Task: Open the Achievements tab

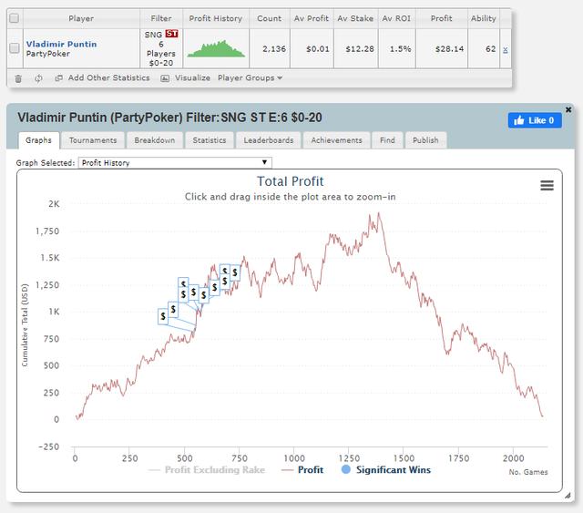Action: (336, 140)
